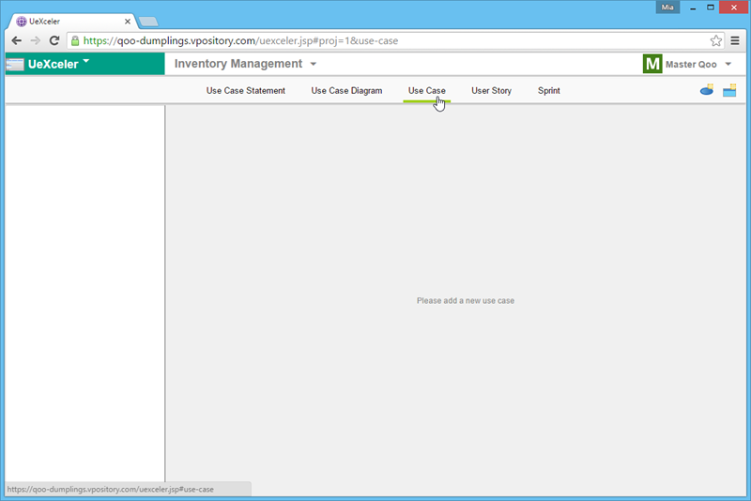
Task: Open the Master Qoo user menu arrow
Action: click(728, 64)
